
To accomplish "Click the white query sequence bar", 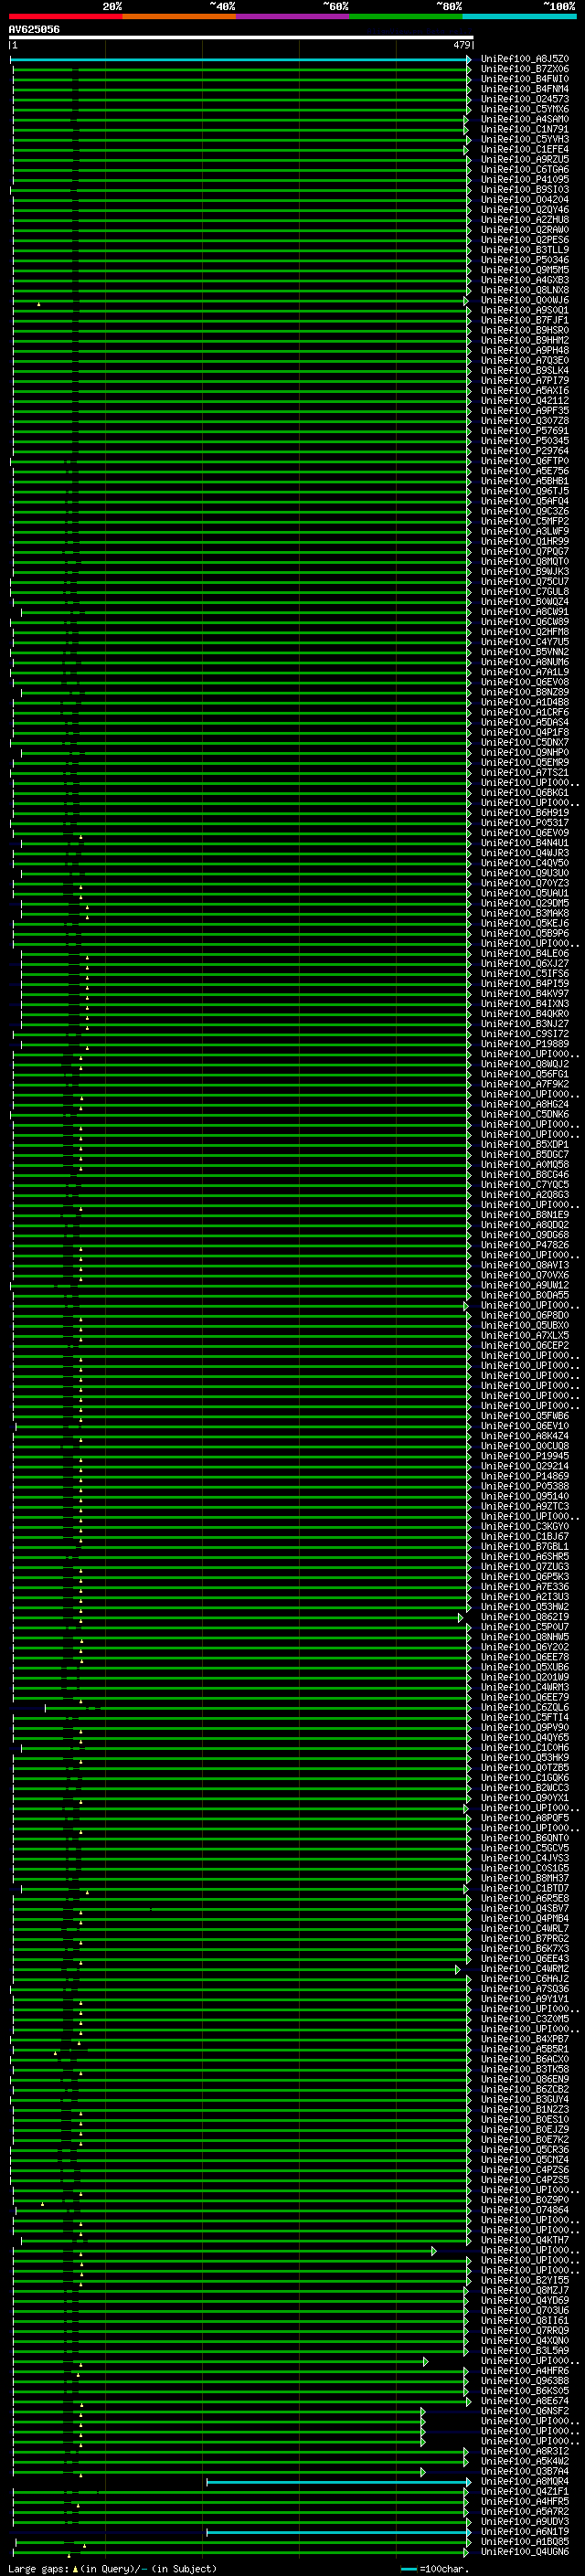I will tap(241, 37).
